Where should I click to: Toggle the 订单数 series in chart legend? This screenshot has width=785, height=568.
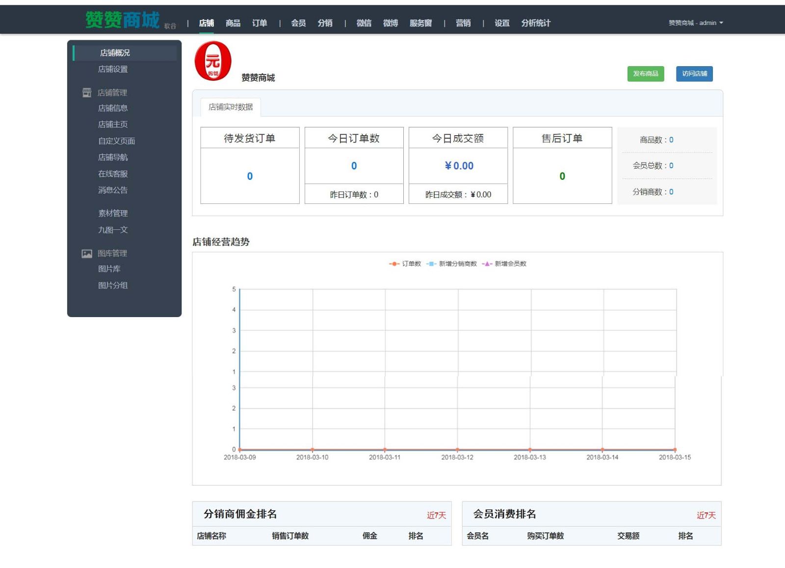coord(405,264)
